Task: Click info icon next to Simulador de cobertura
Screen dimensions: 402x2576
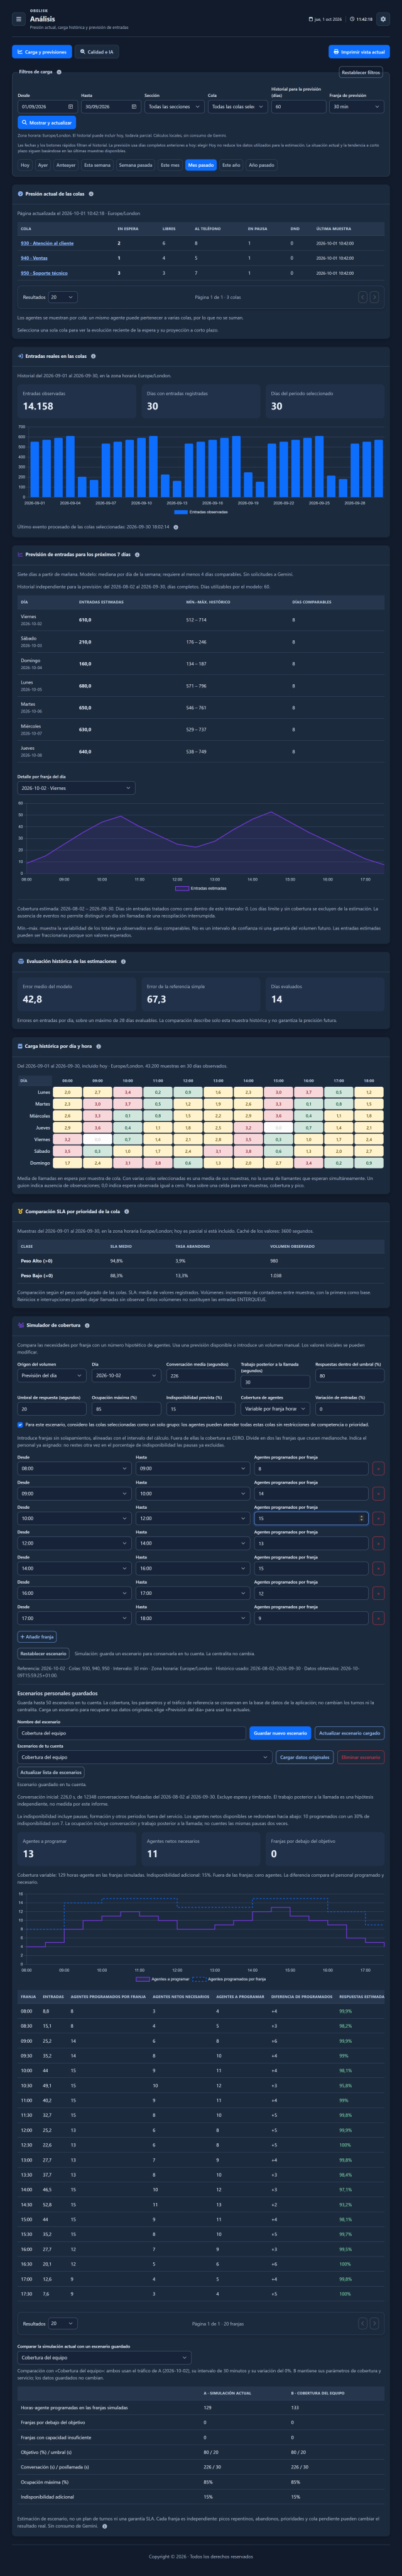Action: 87,1325
